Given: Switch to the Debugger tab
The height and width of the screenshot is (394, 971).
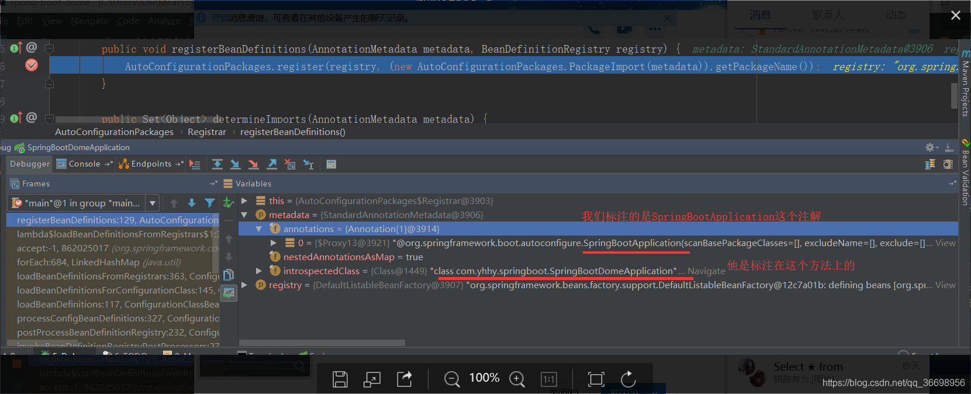Looking at the screenshot, I should click(x=30, y=164).
